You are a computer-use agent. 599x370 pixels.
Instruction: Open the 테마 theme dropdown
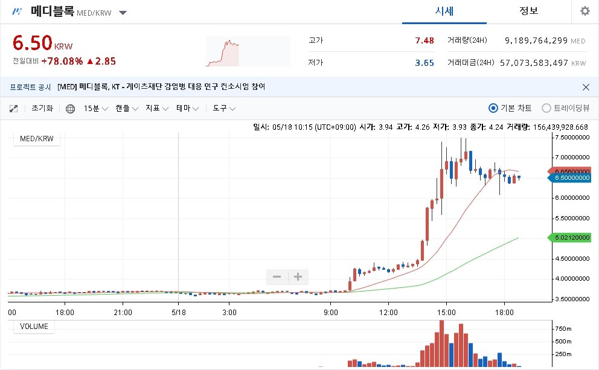(188, 109)
